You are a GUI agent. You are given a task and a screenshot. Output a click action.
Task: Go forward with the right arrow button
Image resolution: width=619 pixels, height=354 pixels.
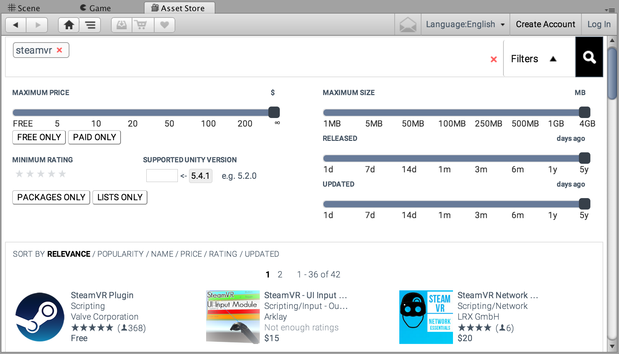pos(37,25)
